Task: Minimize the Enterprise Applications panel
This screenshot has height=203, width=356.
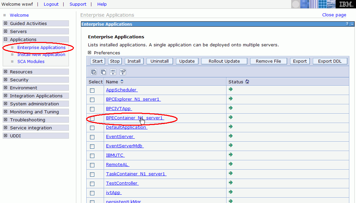Action: (352, 24)
